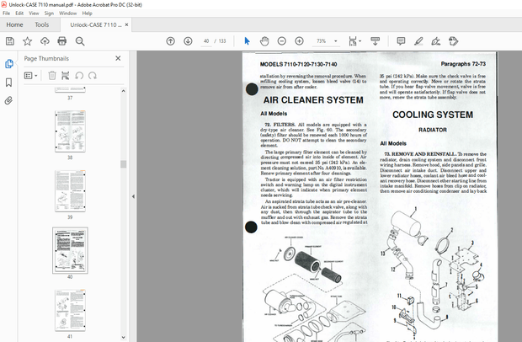522x342 pixels.
Task: Open the View menu
Action: click(x=34, y=13)
